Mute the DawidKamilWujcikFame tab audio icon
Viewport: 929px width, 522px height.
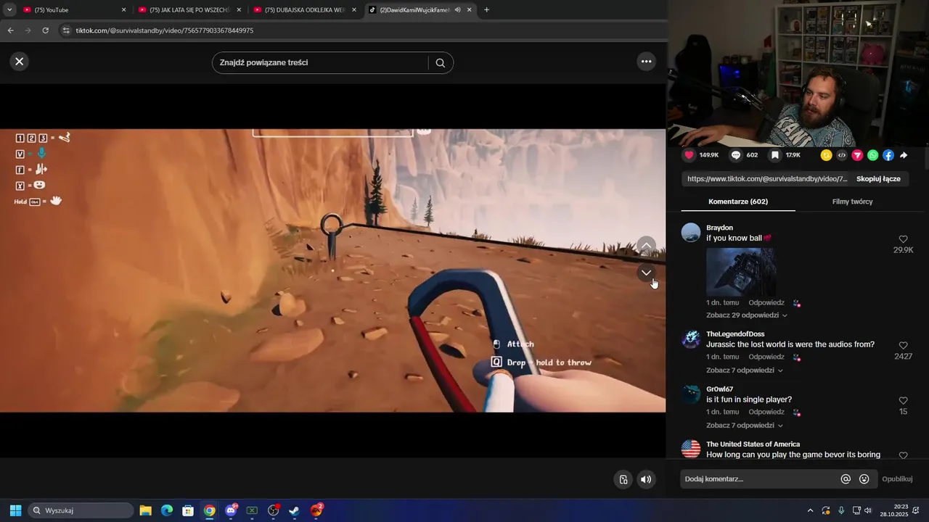[457, 10]
